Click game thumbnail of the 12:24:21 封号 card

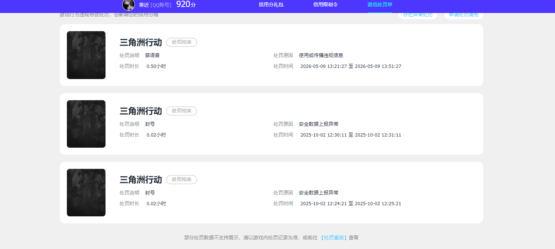[86, 193]
